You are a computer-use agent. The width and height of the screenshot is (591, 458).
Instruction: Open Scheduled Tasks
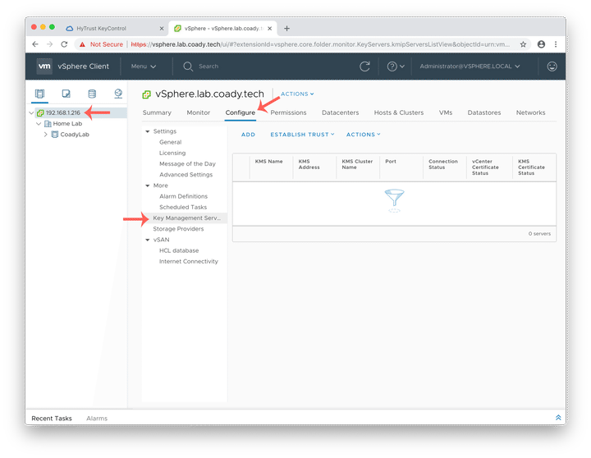(183, 208)
